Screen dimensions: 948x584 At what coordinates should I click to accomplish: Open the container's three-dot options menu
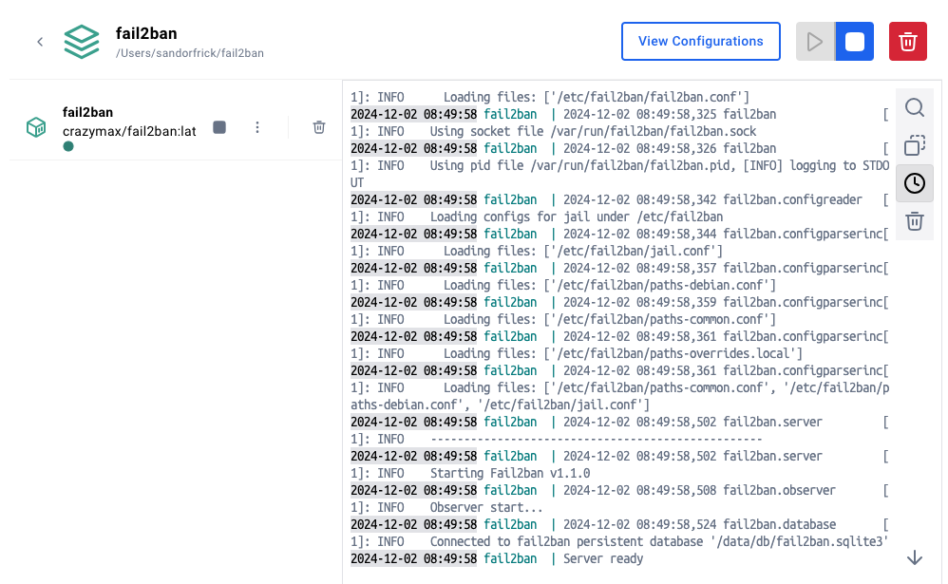[257, 127]
